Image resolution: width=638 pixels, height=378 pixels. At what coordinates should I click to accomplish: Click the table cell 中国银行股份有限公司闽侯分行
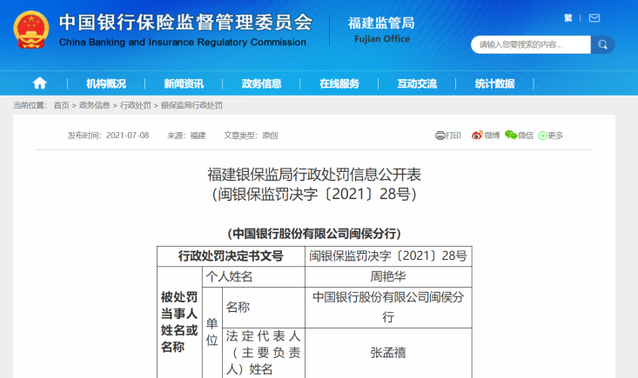[388, 308]
